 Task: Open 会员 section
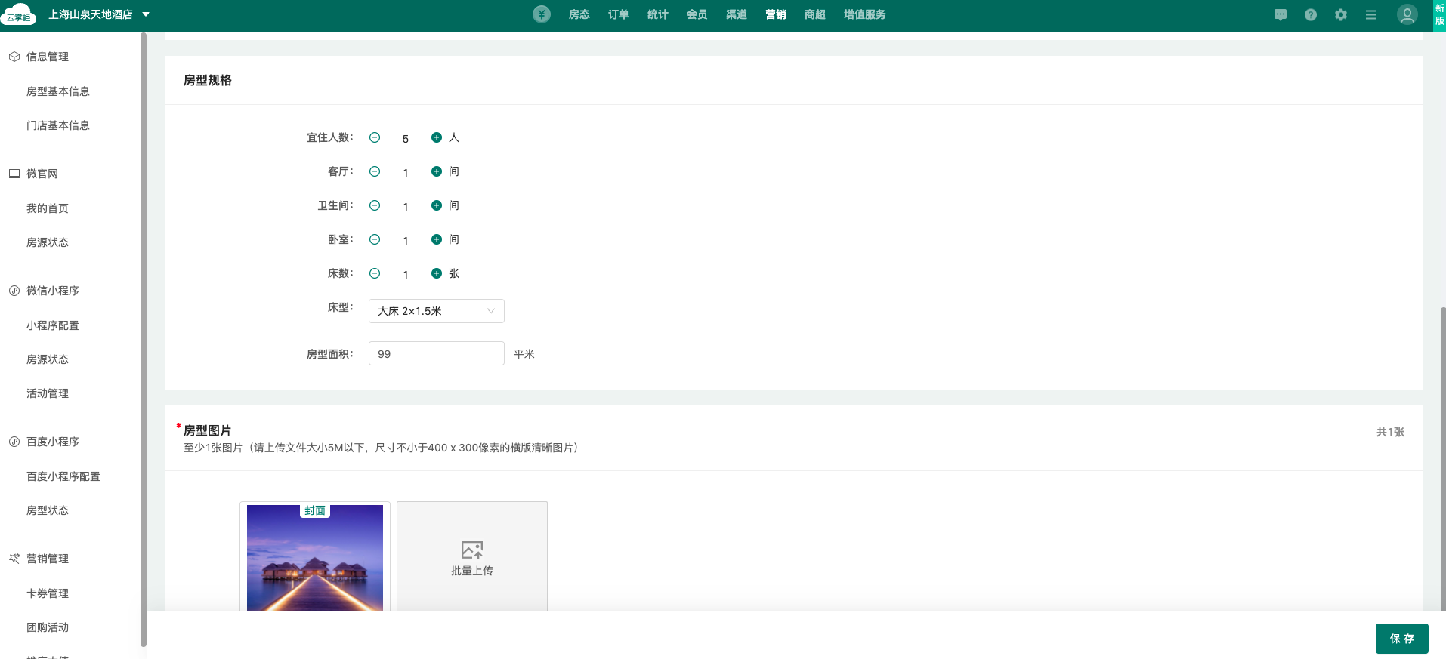point(697,14)
